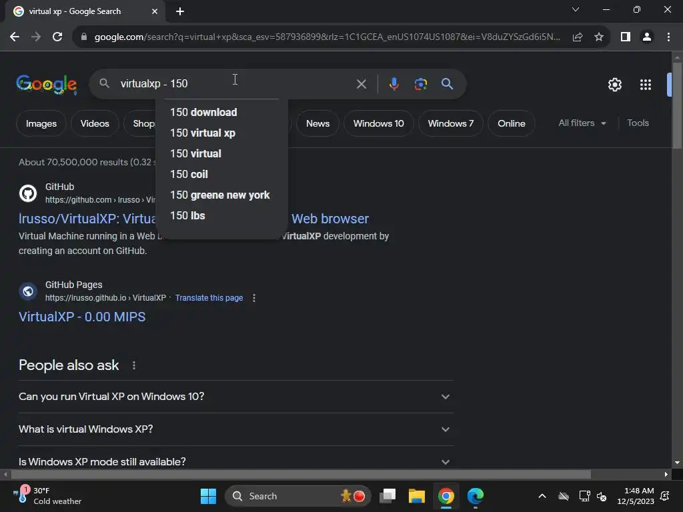Open the 'VirtualXP - 0.00 MIPS' result
Screen dimensions: 683x512
point(82,317)
